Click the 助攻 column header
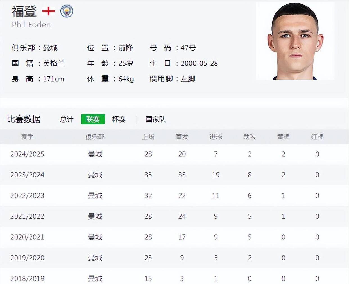 [x=250, y=137]
